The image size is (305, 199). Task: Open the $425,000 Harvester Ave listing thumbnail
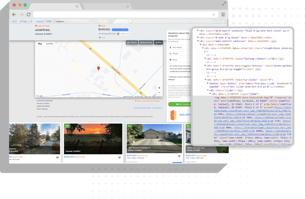[207, 138]
